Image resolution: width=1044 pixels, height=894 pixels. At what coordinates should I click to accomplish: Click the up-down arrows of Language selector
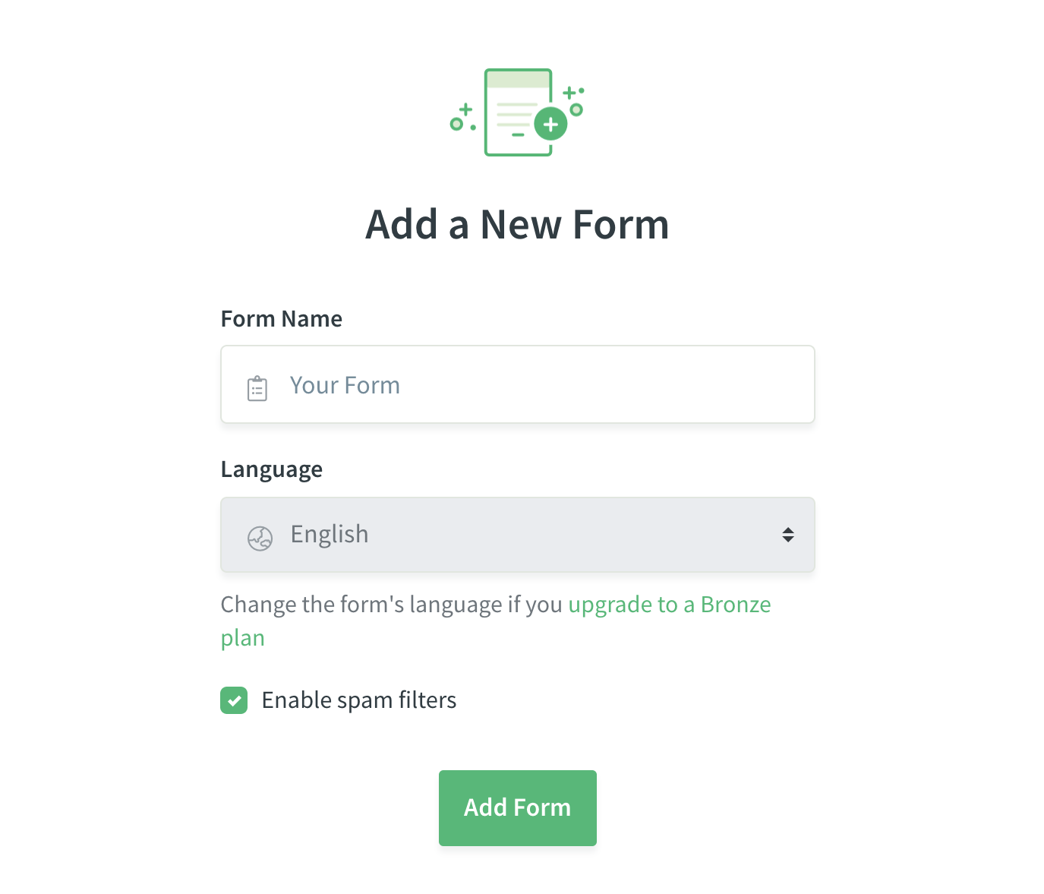[788, 535]
